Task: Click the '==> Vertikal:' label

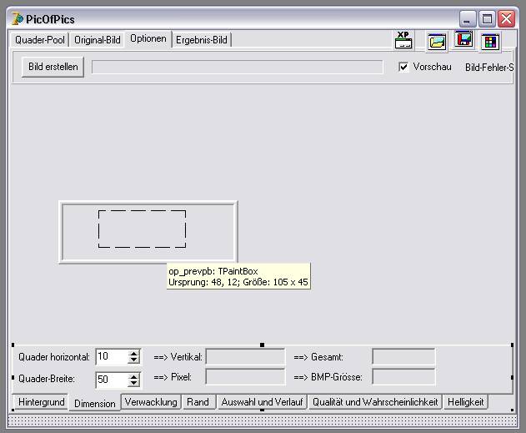Action: [178, 357]
